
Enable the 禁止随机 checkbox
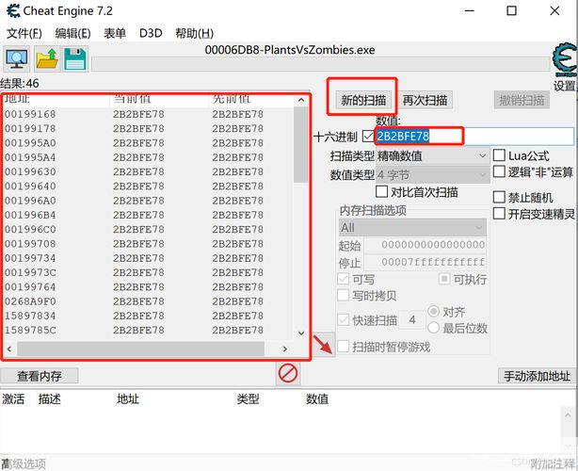[499, 197]
